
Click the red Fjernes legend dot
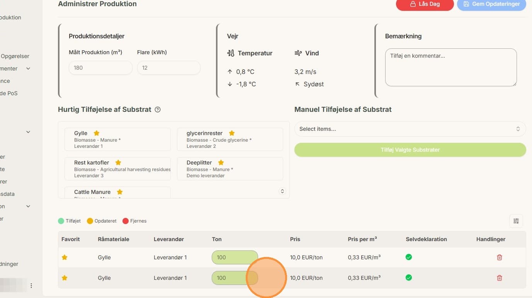(x=126, y=221)
